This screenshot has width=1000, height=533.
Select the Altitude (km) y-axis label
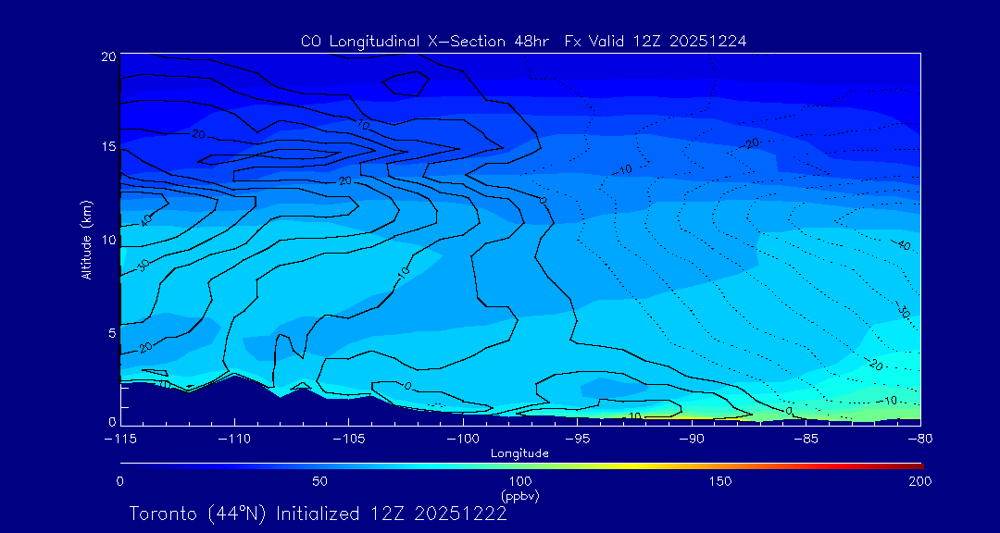[x=86, y=239]
